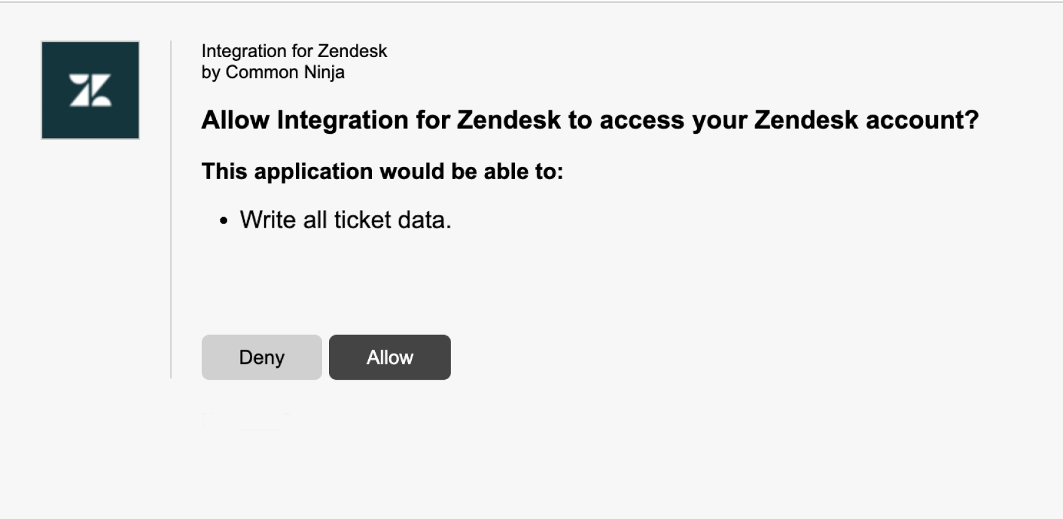Click the 'Write all ticket data.' permission
Viewport: 1063px width, 519px height.
346,220
